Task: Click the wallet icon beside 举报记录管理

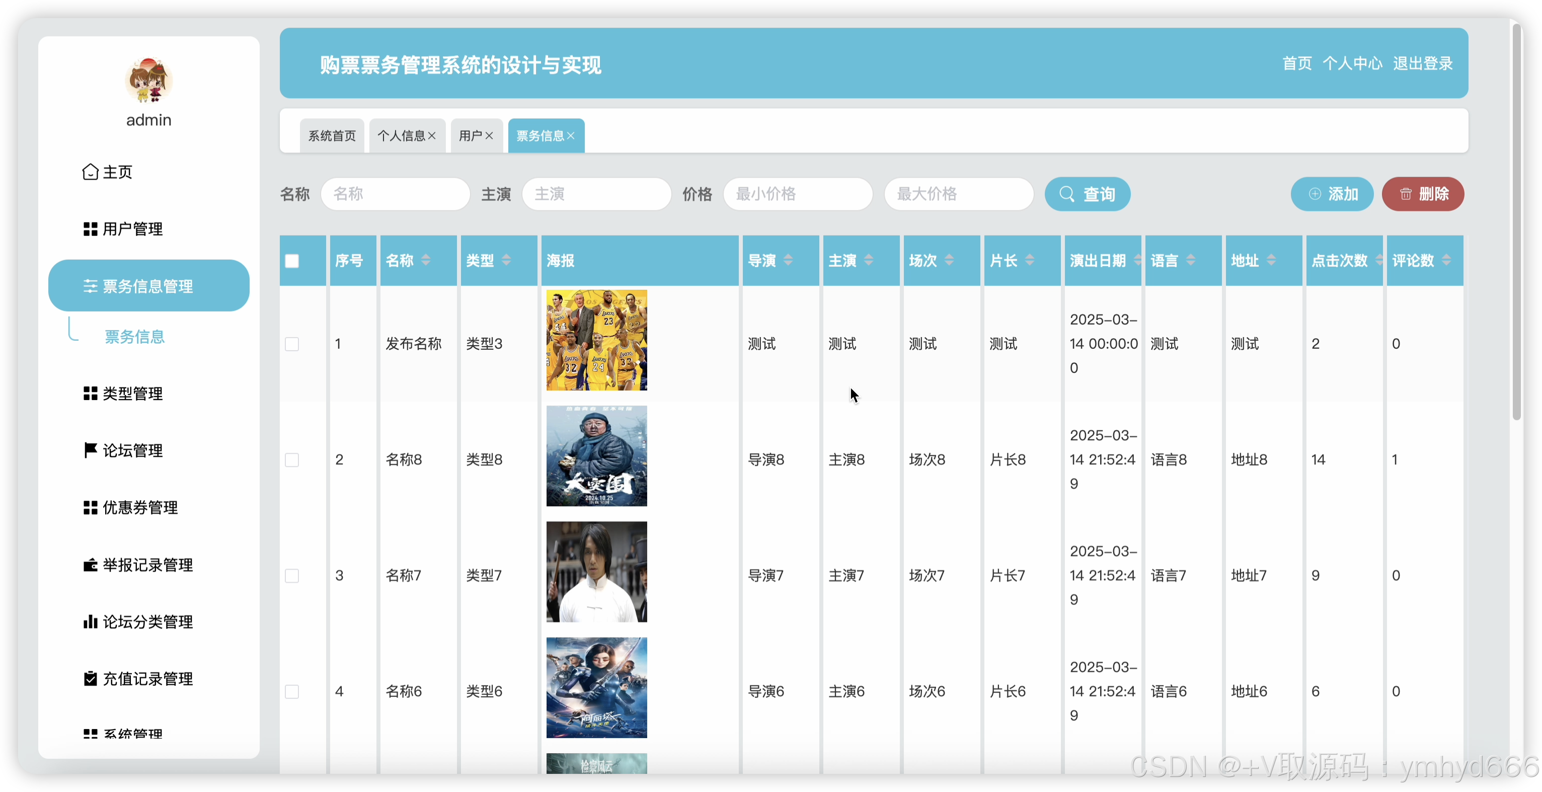Action: (90, 565)
